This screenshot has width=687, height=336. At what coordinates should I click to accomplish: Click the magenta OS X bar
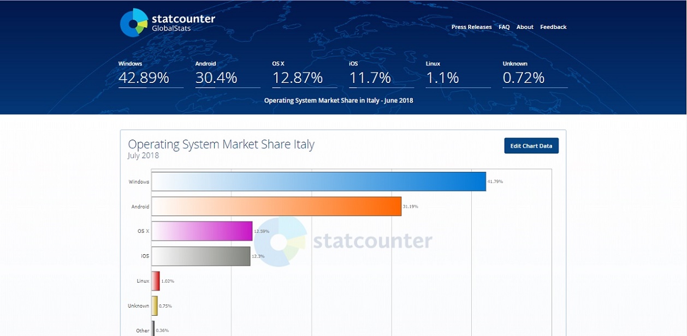coord(202,231)
